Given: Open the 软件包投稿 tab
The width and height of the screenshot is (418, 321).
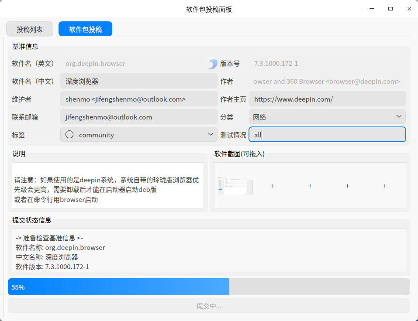Looking at the screenshot, I should tap(85, 29).
